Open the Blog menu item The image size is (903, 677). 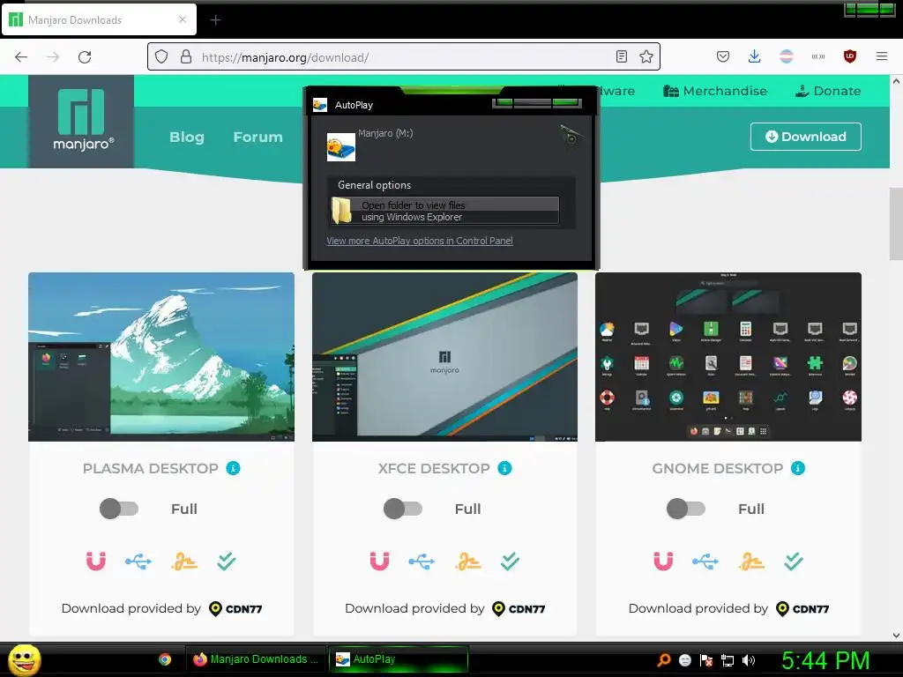[187, 137]
